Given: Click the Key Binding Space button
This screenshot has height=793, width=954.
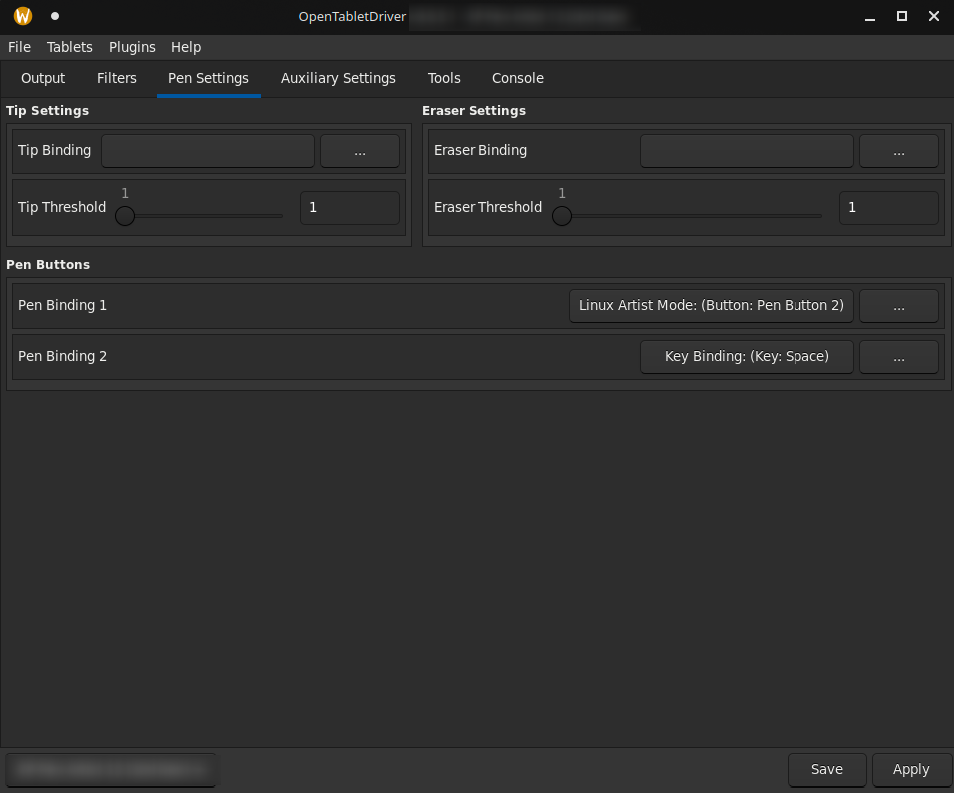Looking at the screenshot, I should (747, 357).
